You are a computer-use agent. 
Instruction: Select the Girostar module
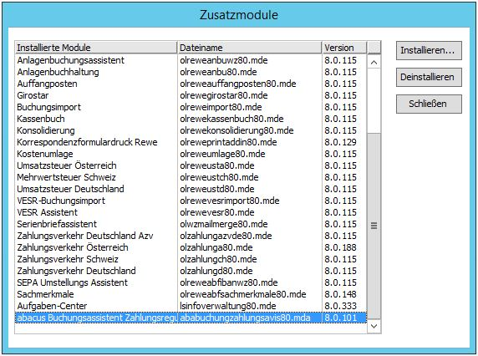[x=191, y=95]
